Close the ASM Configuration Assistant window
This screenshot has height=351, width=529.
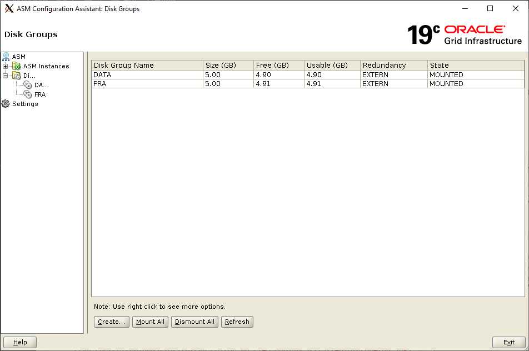click(x=516, y=8)
